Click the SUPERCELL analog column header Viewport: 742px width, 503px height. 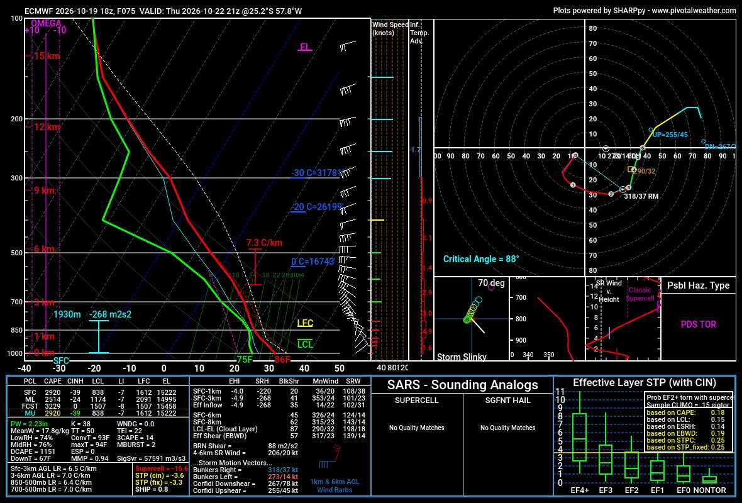(416, 401)
